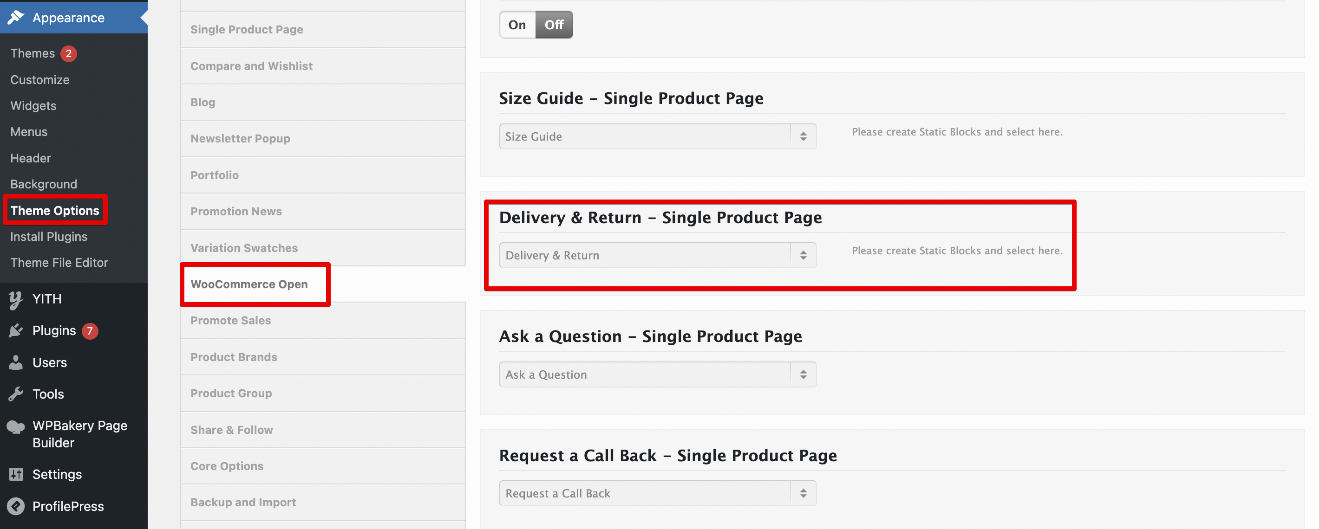Select Theme Options in the sidebar
1320x529 pixels.
click(x=55, y=211)
